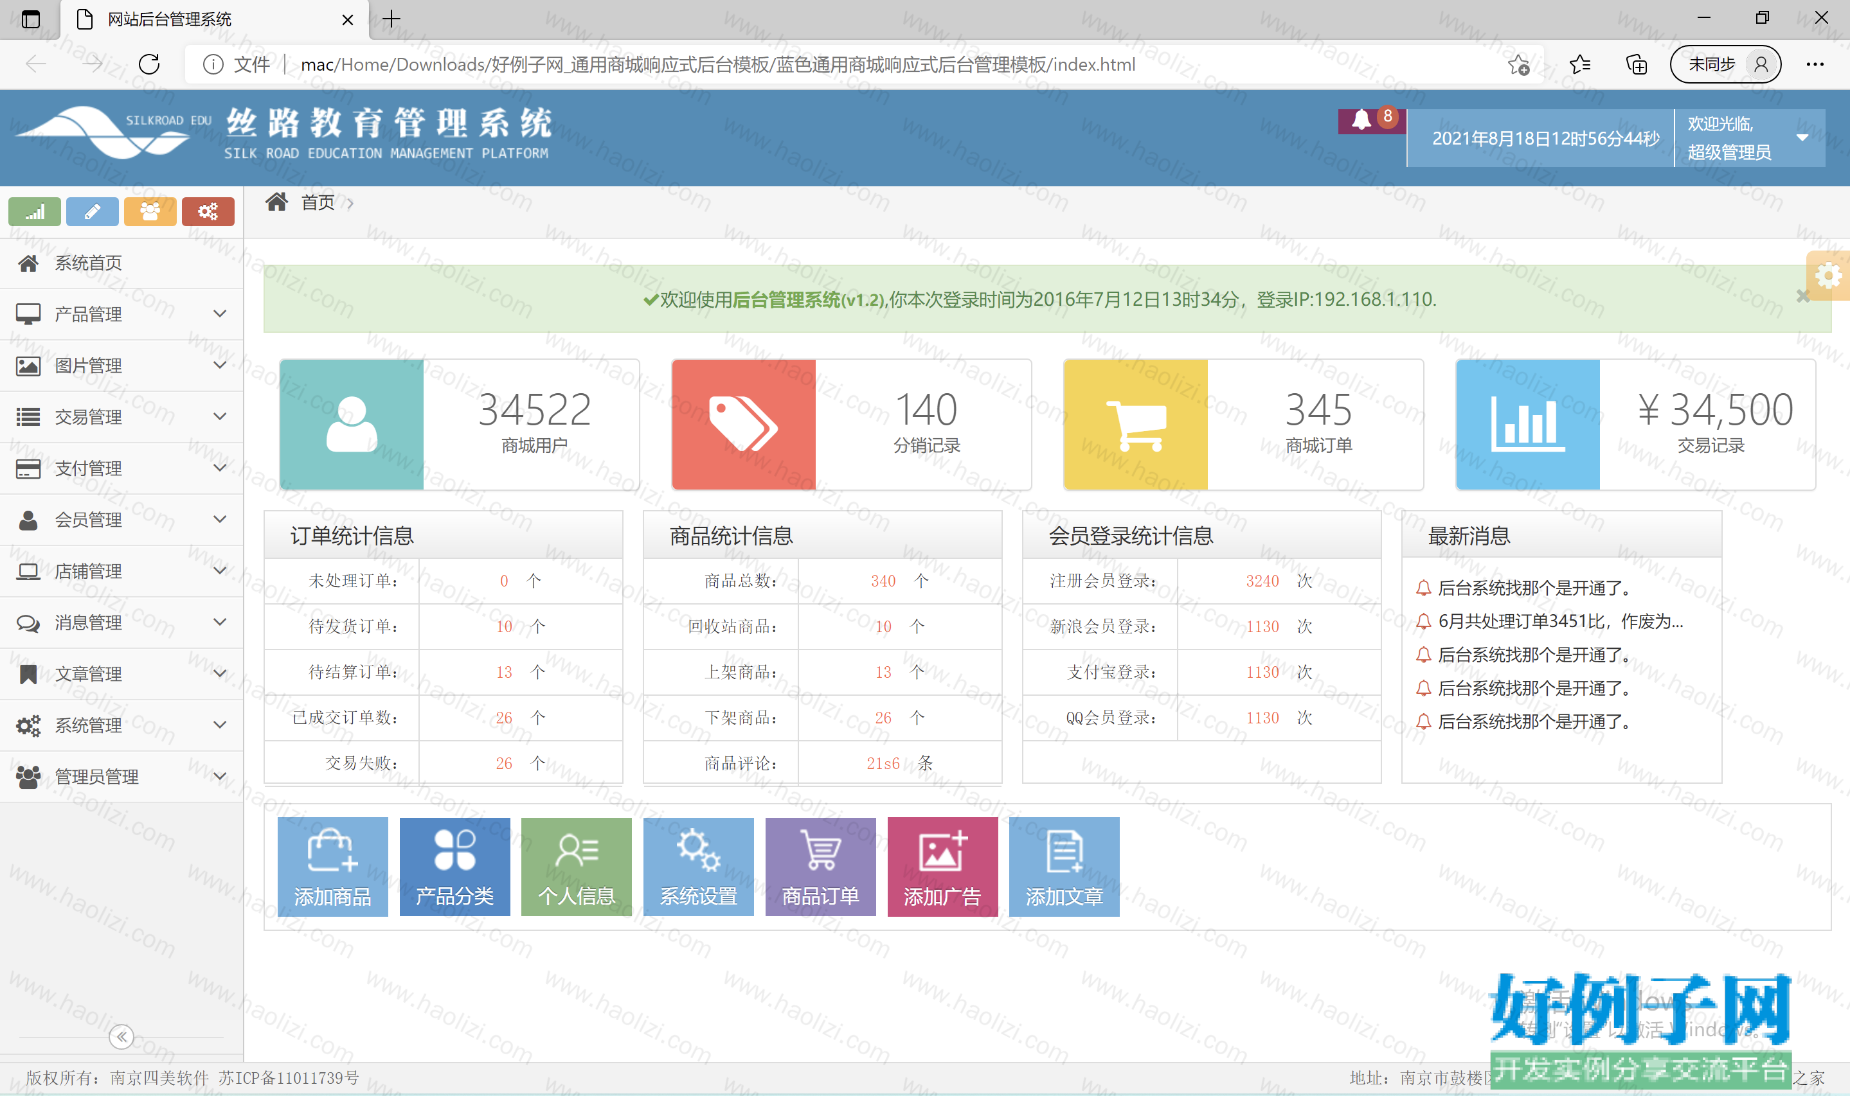Viewport: 1850px width, 1096px height.
Task: Open browser settings and more menu
Action: [x=1815, y=64]
